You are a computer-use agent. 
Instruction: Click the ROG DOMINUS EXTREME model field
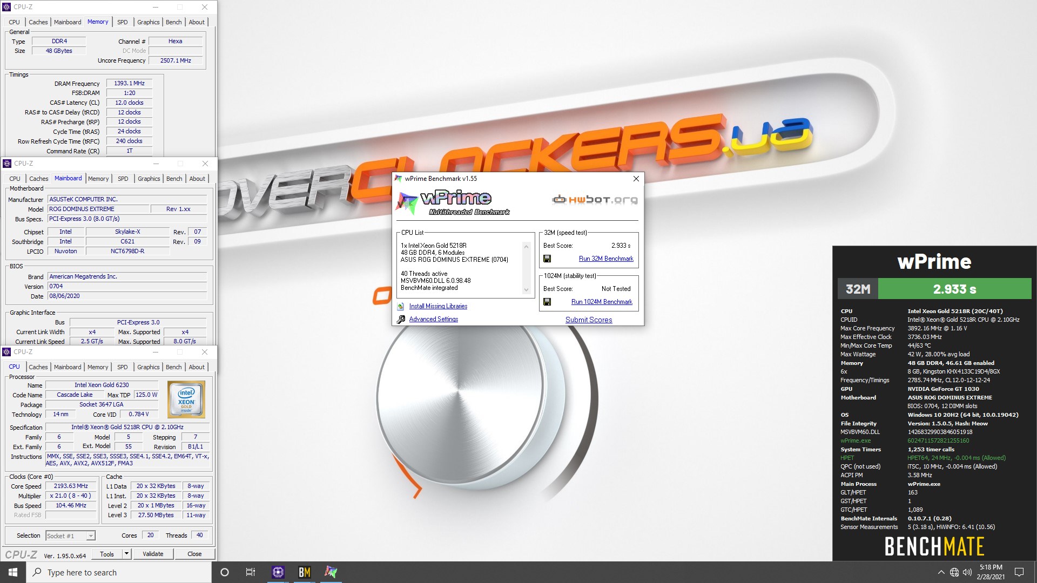coord(98,209)
